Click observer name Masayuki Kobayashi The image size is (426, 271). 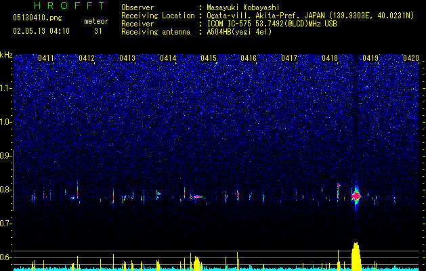(x=243, y=7)
